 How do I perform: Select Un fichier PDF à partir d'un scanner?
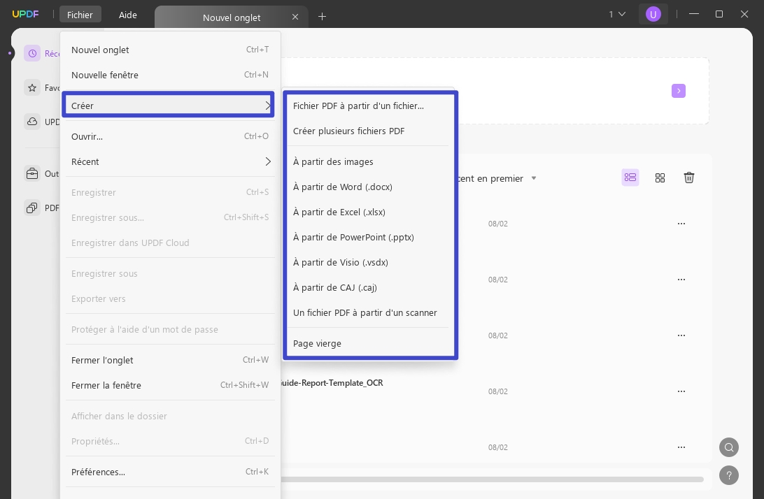[368, 312]
